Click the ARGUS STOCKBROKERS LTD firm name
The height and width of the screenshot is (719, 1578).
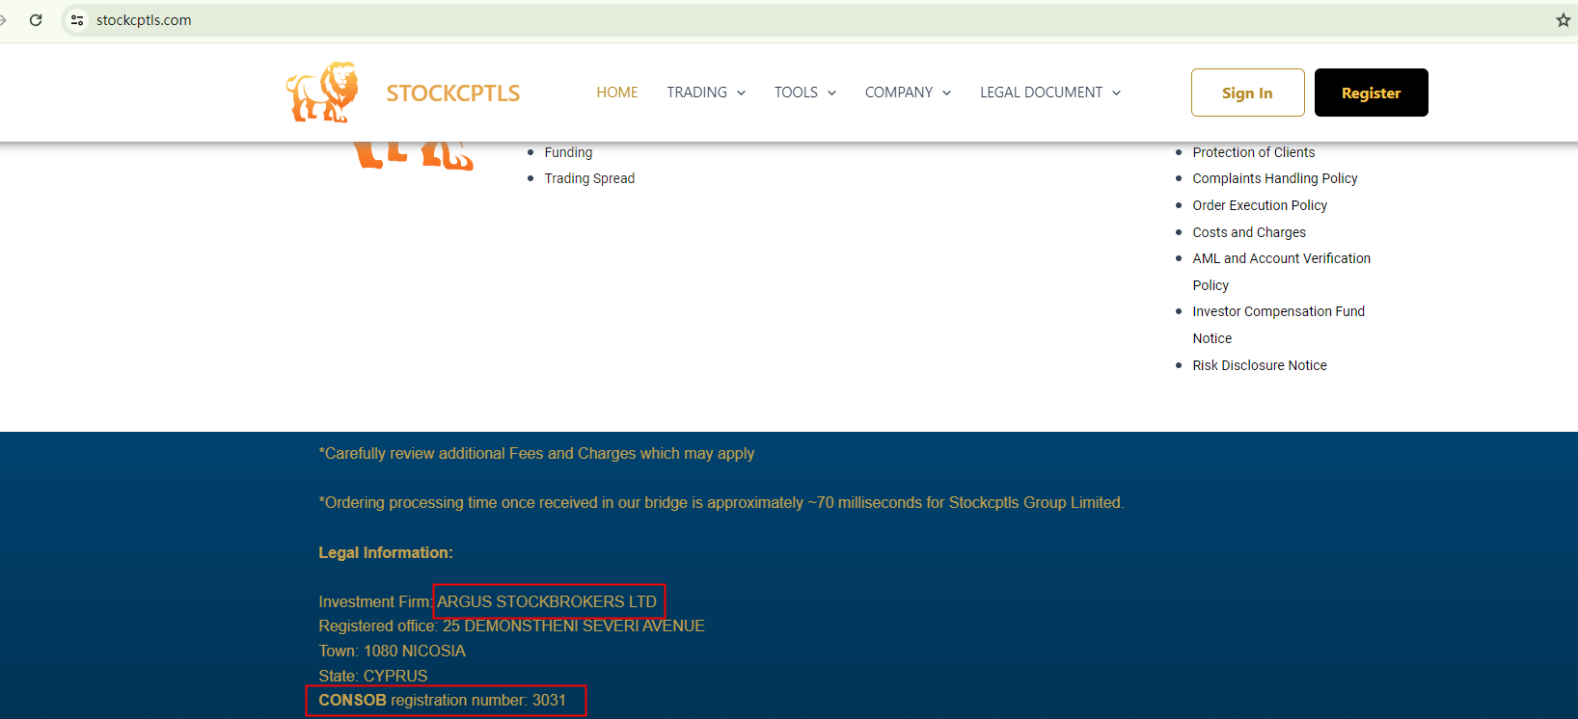coord(547,601)
